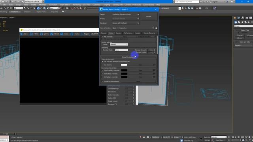Screen dimensions: 253x142
Task: Select the Cameras category icon
Action: [245, 22]
